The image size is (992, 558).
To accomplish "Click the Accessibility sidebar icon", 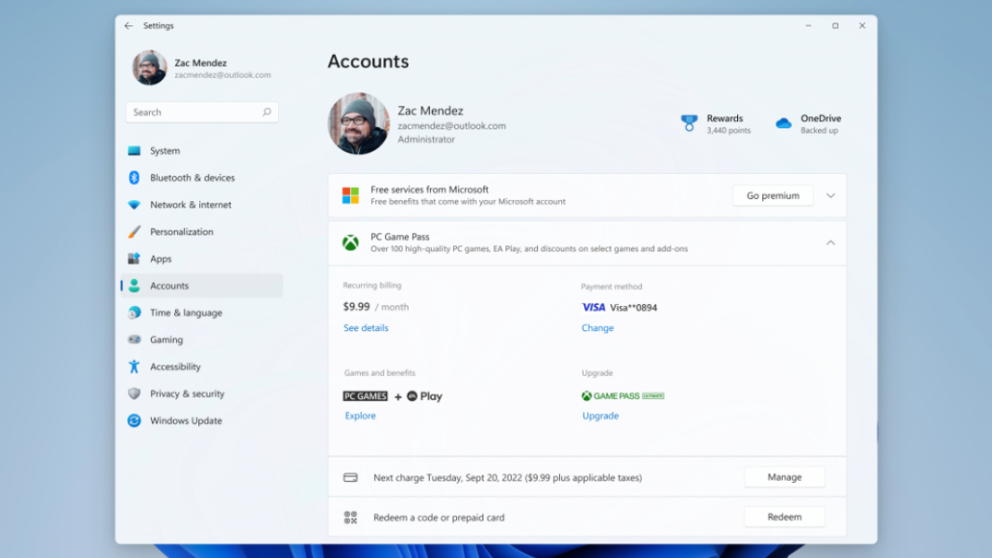I will click(x=134, y=366).
